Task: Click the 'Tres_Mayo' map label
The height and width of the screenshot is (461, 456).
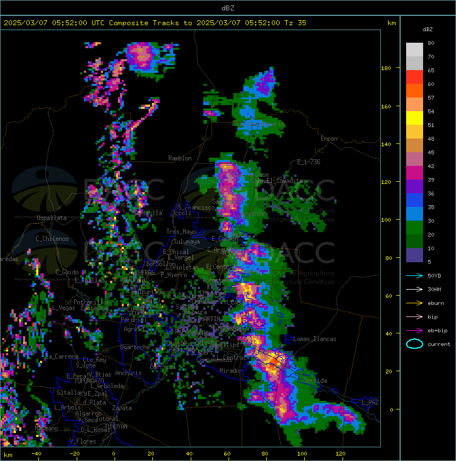Action: point(181,232)
